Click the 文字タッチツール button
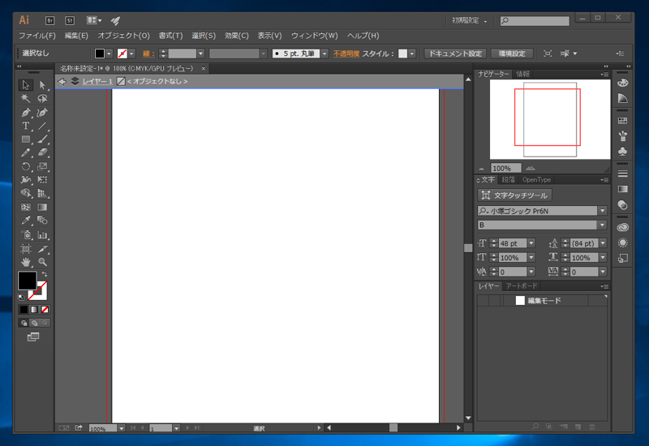This screenshot has width=649, height=446. (514, 195)
